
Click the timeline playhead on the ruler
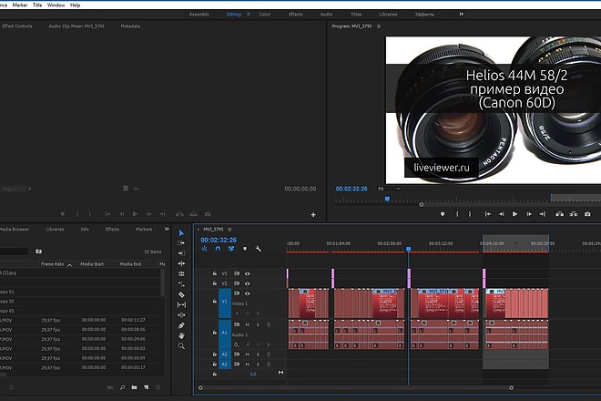(x=409, y=249)
